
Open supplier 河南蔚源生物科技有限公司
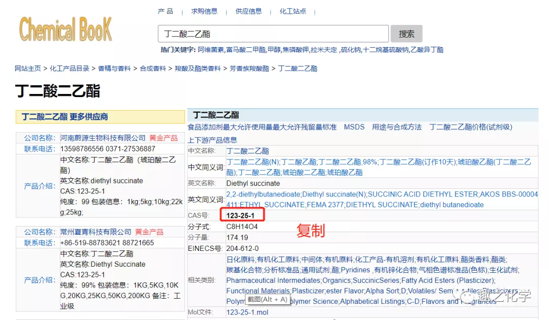pos(103,138)
